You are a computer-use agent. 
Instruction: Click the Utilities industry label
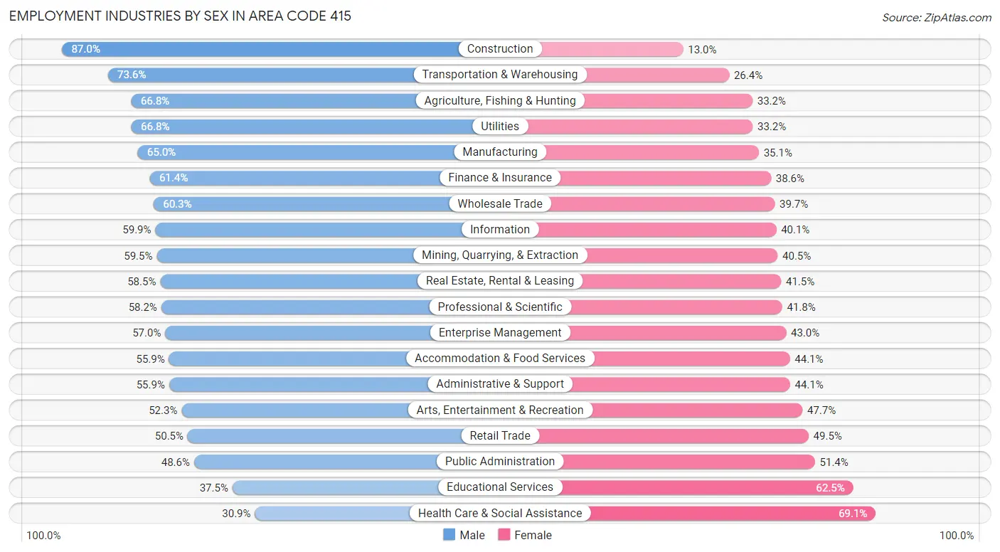(x=500, y=126)
